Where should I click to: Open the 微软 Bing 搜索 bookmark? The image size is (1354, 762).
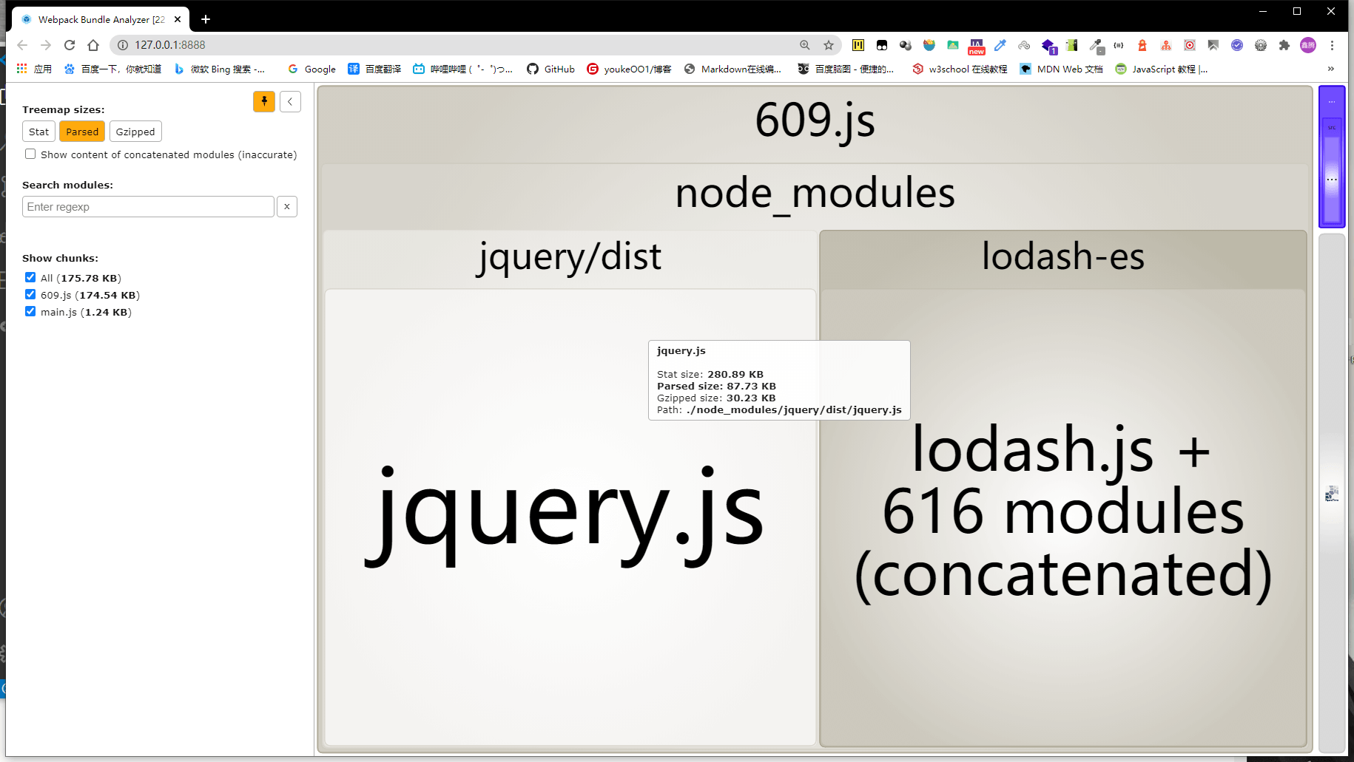click(x=220, y=69)
